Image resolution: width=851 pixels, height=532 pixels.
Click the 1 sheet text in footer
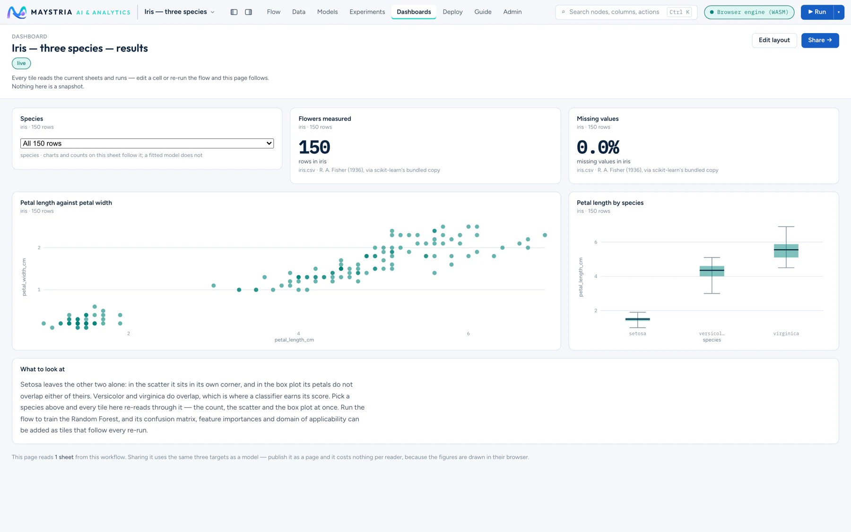pyautogui.click(x=64, y=457)
